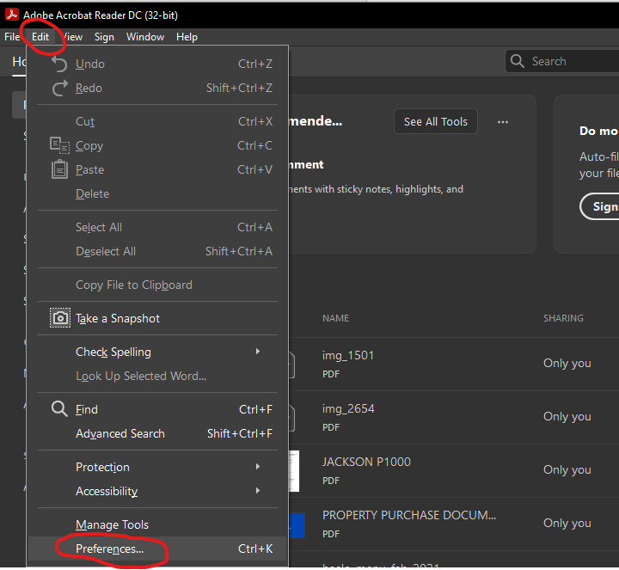Open the three-dots more options menu
Screen dimensions: 619x570
click(x=503, y=122)
